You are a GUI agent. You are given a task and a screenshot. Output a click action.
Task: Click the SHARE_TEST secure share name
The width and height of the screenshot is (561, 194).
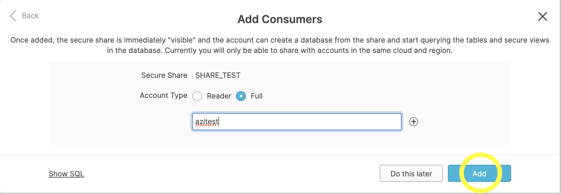coord(218,75)
